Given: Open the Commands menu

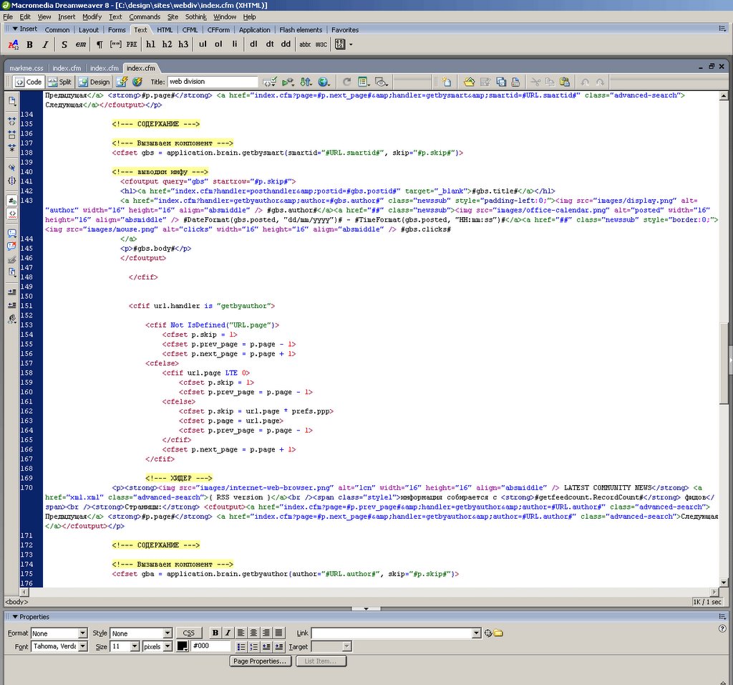Looking at the screenshot, I should click(x=145, y=16).
